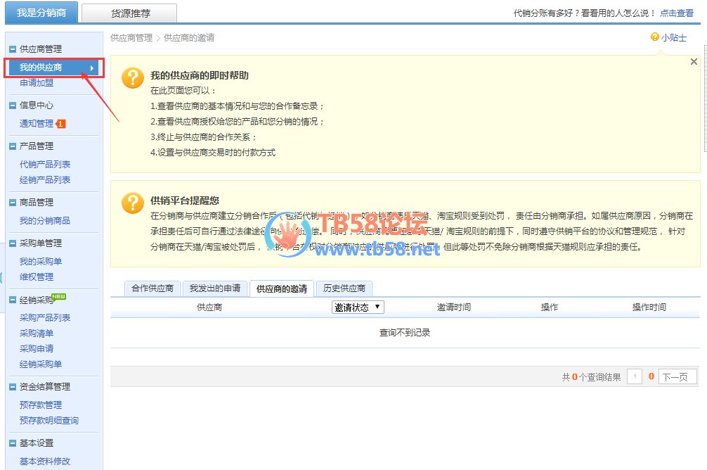
Task: Click the previous page arrow button
Action: (635, 377)
